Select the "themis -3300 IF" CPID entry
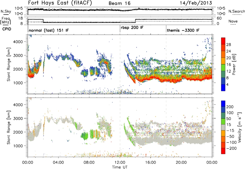The image size is (245, 169). point(183,30)
